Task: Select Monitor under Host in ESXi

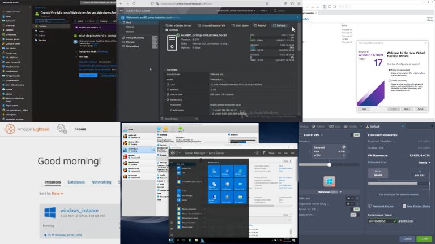Action: tap(130, 32)
